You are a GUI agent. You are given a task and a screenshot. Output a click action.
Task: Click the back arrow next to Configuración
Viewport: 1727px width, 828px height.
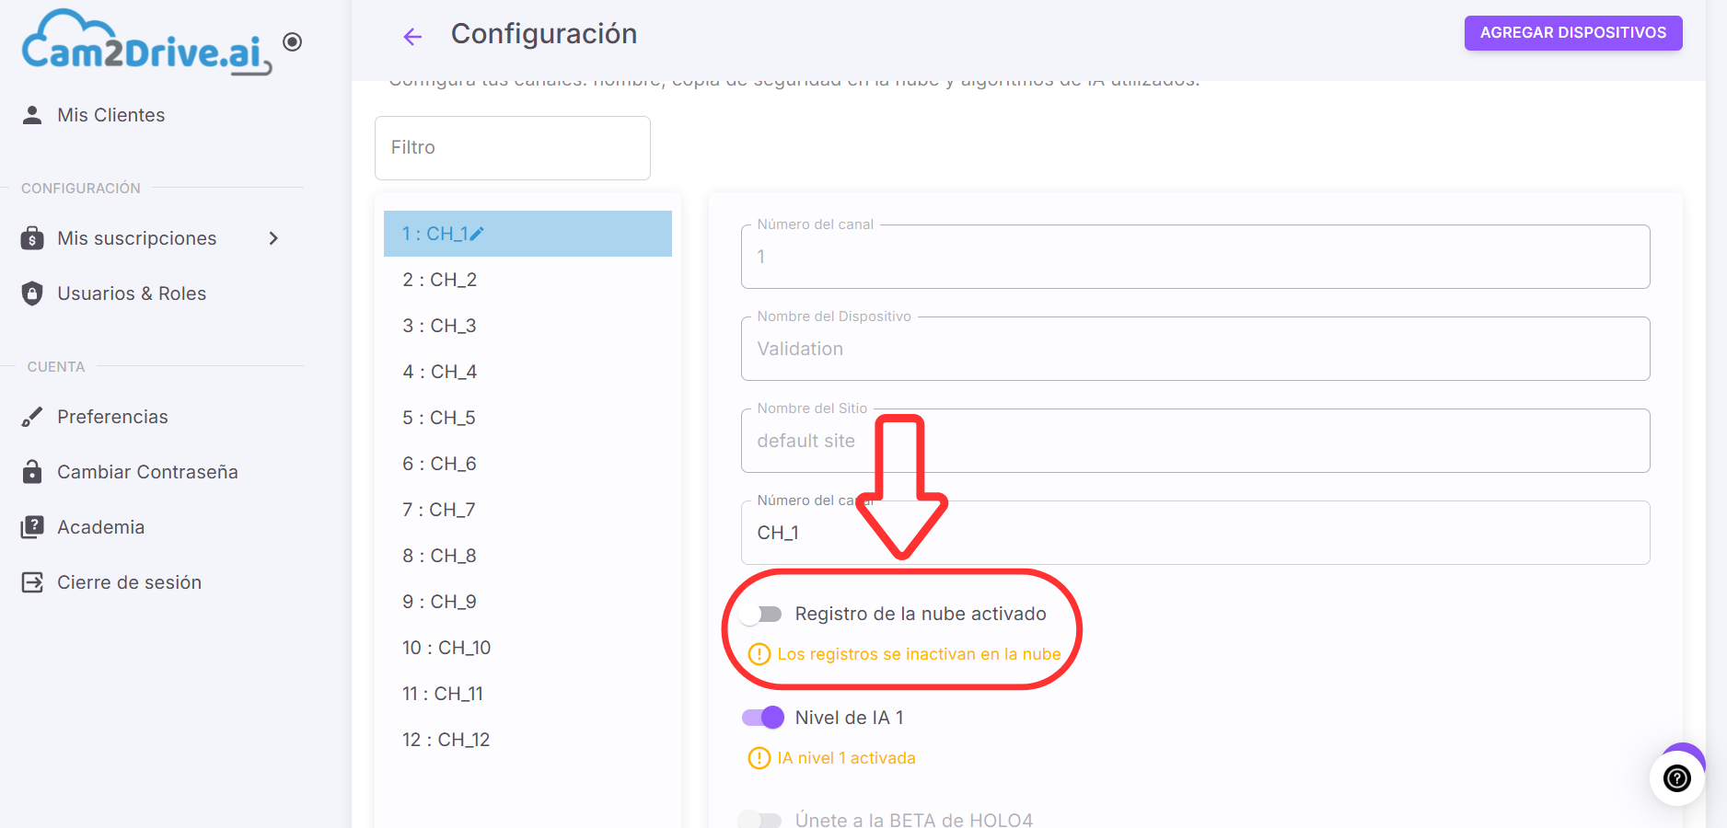click(x=412, y=37)
